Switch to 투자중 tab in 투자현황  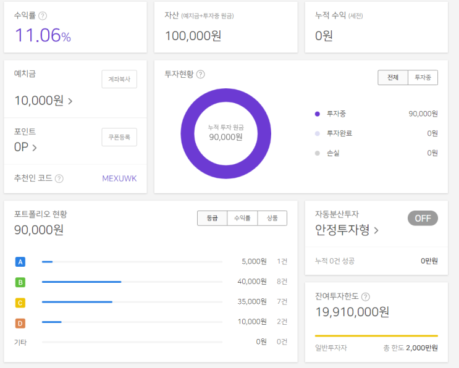point(423,78)
